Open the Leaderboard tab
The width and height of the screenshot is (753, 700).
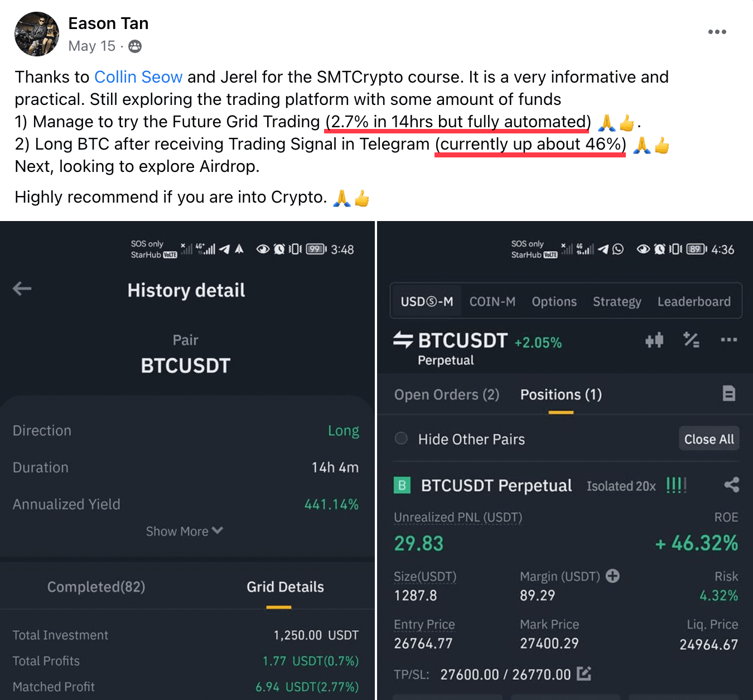[x=693, y=301]
